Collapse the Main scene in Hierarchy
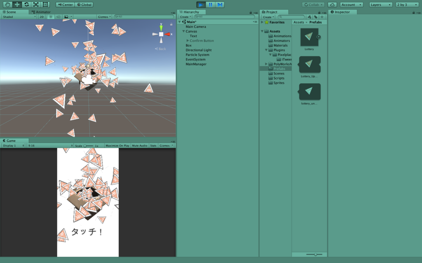The width and height of the screenshot is (422, 263). click(x=180, y=22)
